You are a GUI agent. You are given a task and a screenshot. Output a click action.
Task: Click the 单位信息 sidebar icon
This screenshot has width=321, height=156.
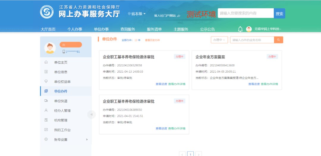click(46, 72)
